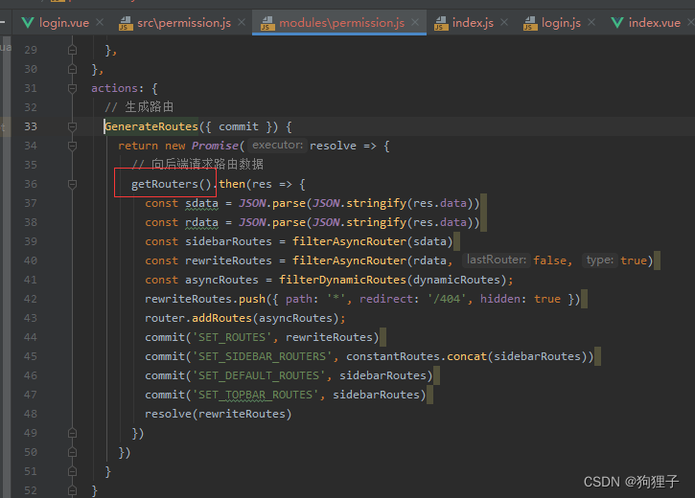Screen dimensions: 695x498
Task: Collapse the actions block at line 31
Action: pyautogui.click(x=72, y=88)
